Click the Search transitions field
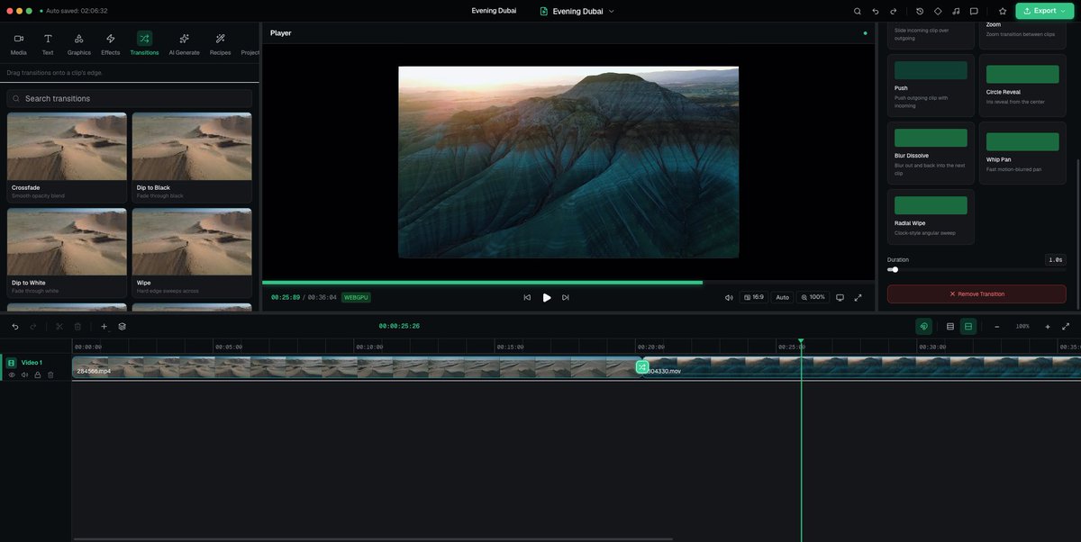The height and width of the screenshot is (542, 1081). tap(130, 98)
